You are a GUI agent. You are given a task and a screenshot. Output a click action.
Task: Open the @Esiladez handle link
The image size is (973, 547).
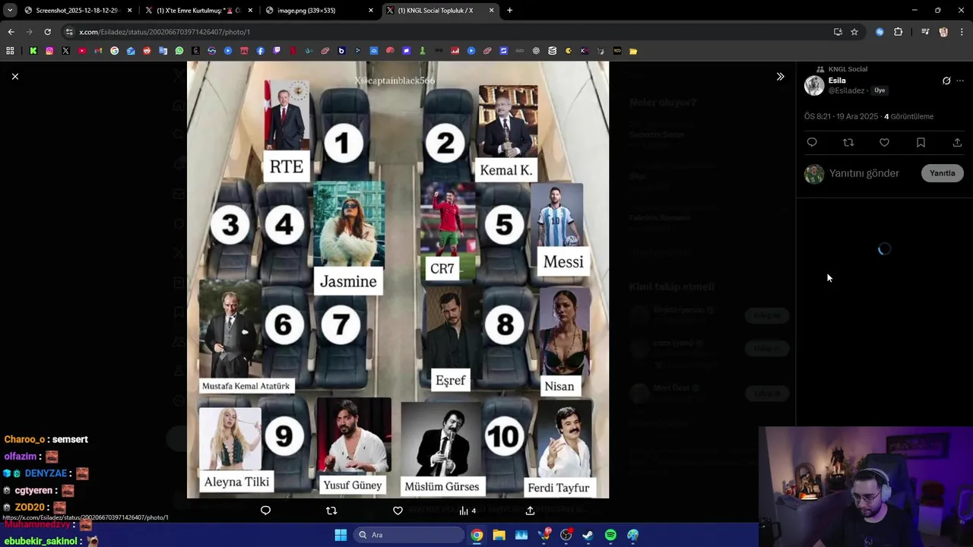[x=846, y=90]
